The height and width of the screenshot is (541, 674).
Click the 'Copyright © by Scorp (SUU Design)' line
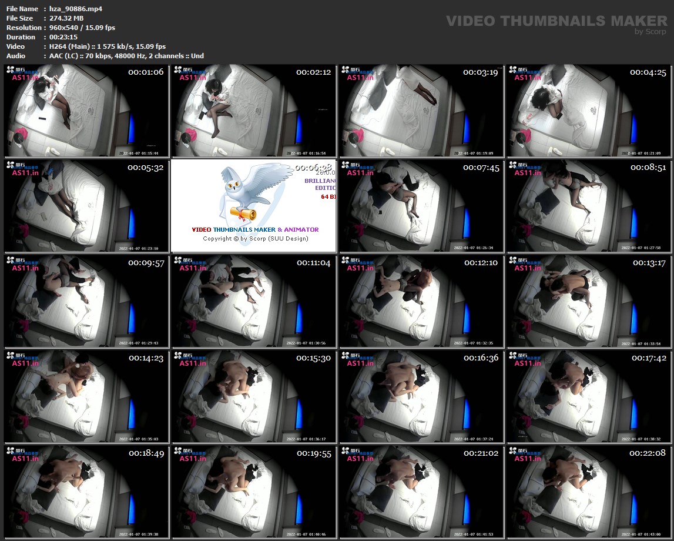click(256, 239)
